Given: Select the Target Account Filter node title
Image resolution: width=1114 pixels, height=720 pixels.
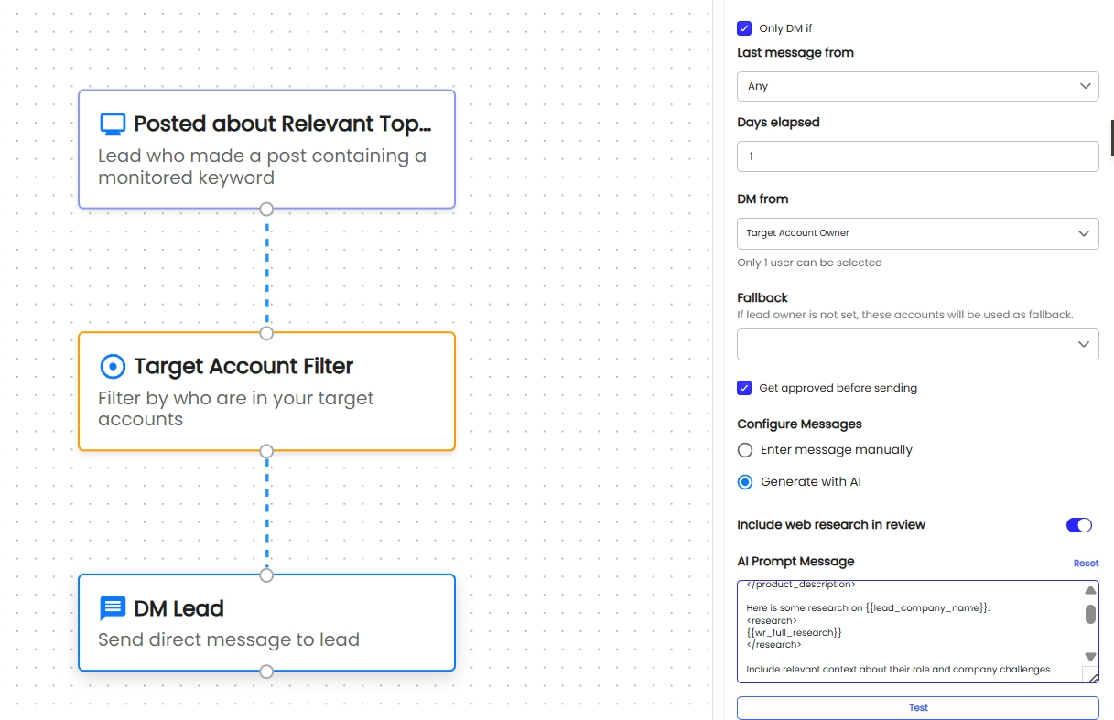Looking at the screenshot, I should 243,367.
